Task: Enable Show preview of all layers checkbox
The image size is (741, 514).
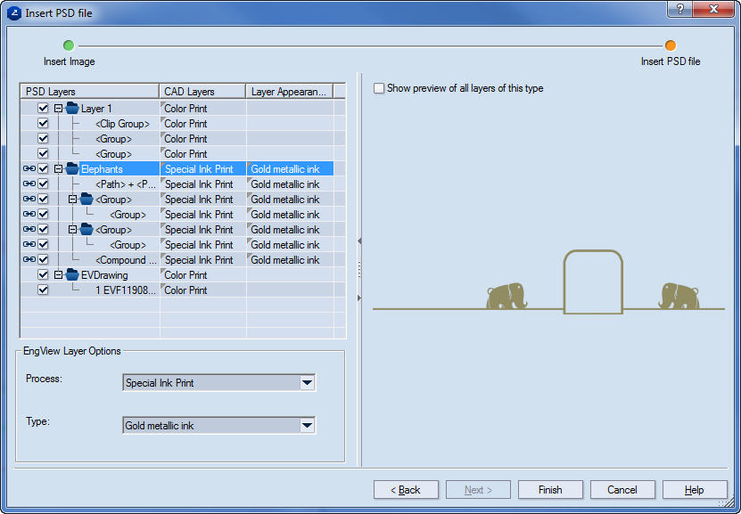Action: 380,88
